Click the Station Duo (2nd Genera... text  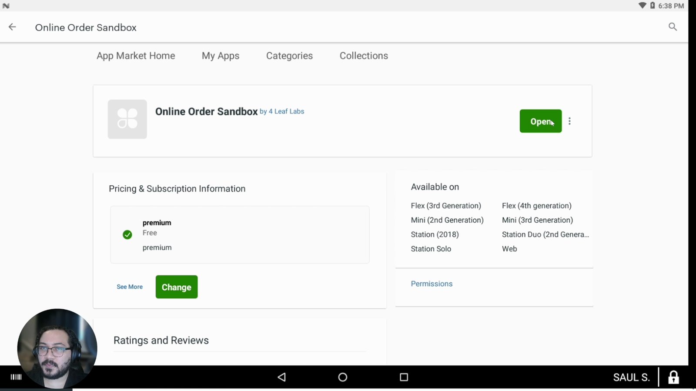tap(545, 234)
